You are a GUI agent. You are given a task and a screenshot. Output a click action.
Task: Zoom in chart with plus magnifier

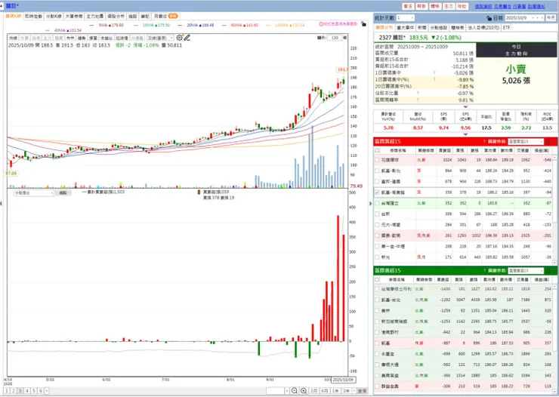pyautogui.click(x=304, y=391)
